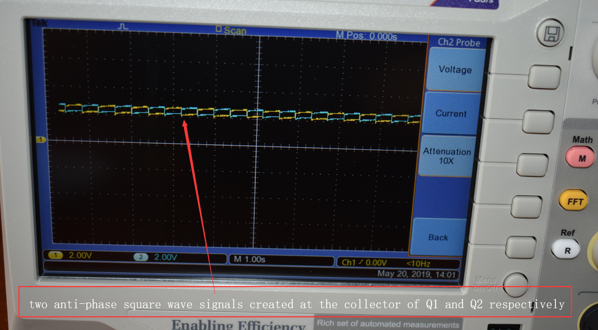
Task: Click the bezel button beside Attenuation 10X
Action: coord(533,165)
